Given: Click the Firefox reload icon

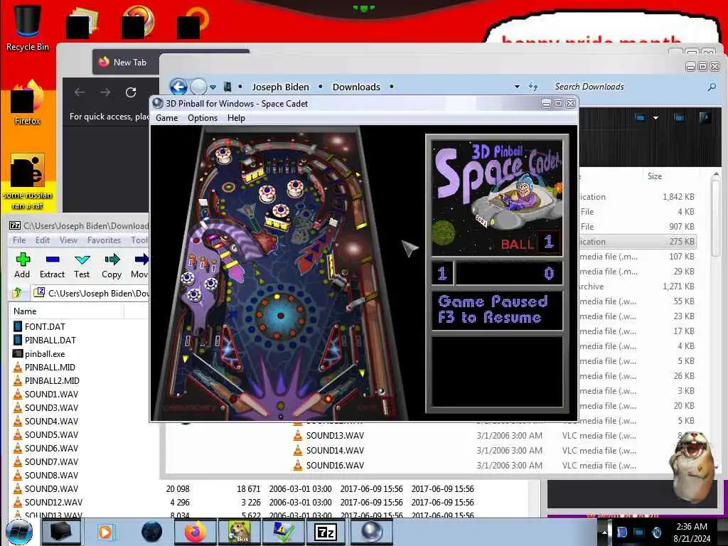Looking at the screenshot, I should [x=131, y=92].
